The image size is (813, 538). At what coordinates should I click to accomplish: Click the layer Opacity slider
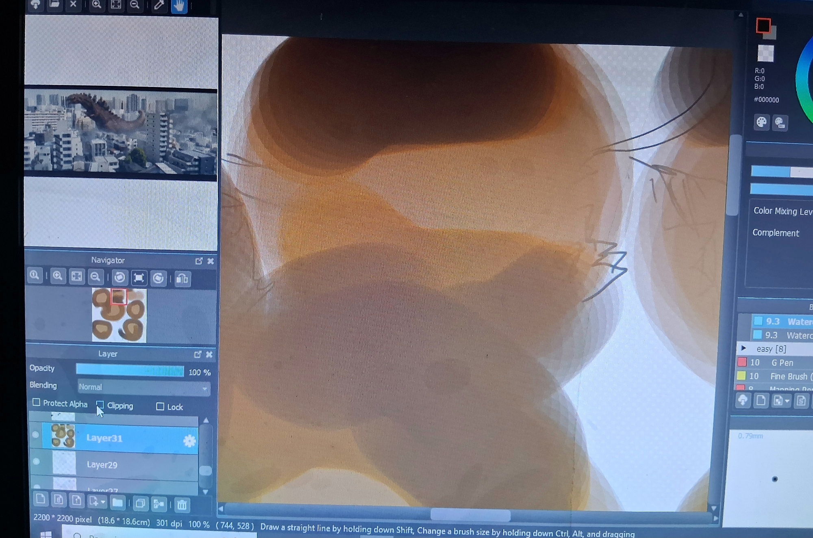tap(130, 370)
